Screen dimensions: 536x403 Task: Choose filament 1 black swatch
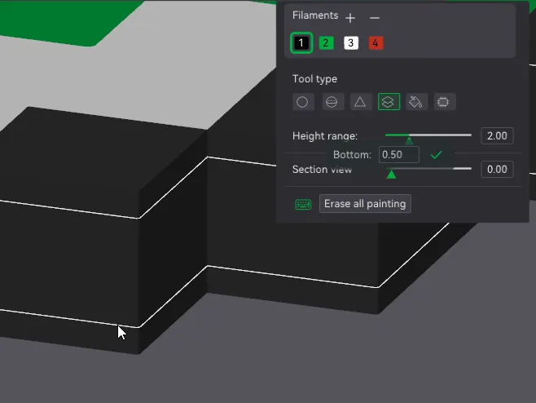tap(301, 43)
